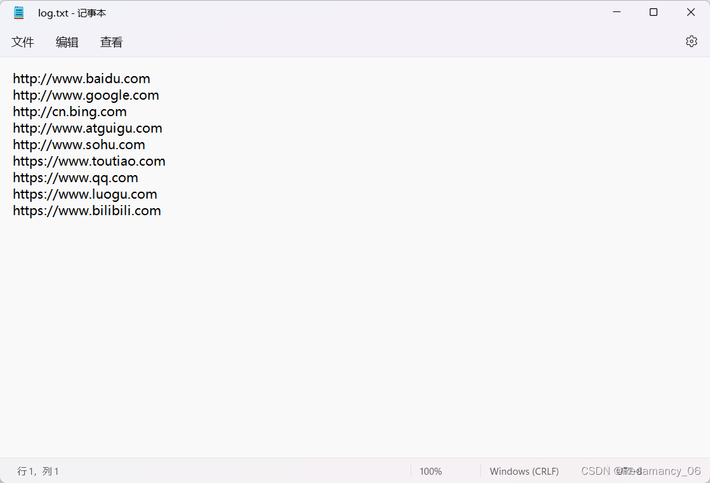
Task: Open the 文件 menu
Action: (23, 42)
